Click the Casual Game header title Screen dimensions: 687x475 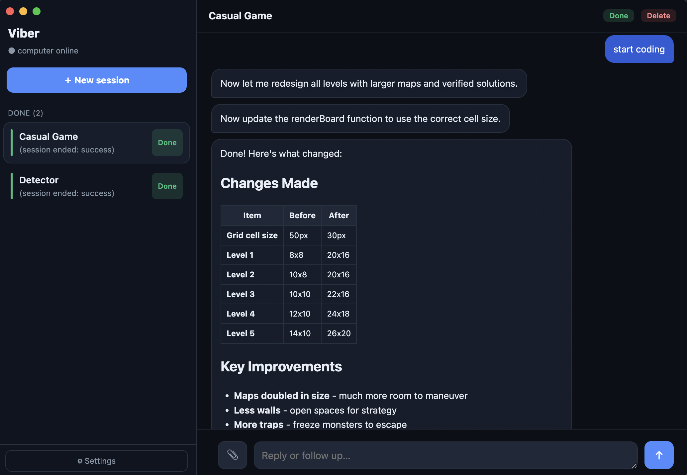coord(240,16)
